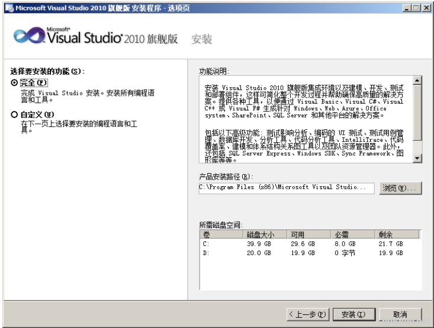
Task: Click the description box scroll up arrow
Action: point(417,81)
